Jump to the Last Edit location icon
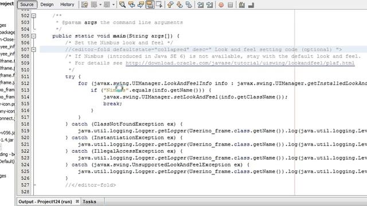Image resolution: width=367 pixels, height=206 pixels. click(84, 5)
